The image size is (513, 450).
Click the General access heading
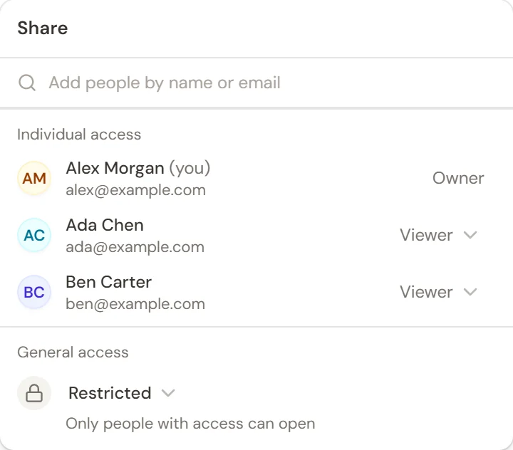coord(73,352)
